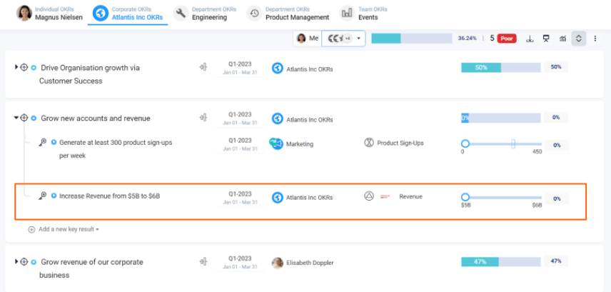
Task: Open Events Team OKRs tab
Action: tap(363, 14)
